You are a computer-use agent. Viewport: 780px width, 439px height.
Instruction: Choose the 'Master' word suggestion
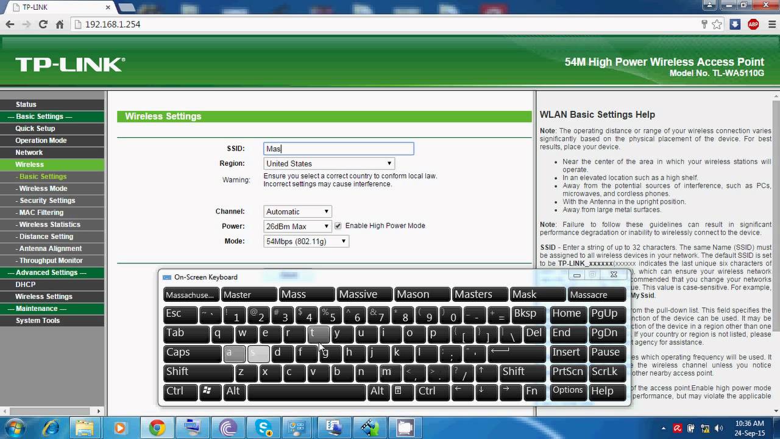(249, 294)
